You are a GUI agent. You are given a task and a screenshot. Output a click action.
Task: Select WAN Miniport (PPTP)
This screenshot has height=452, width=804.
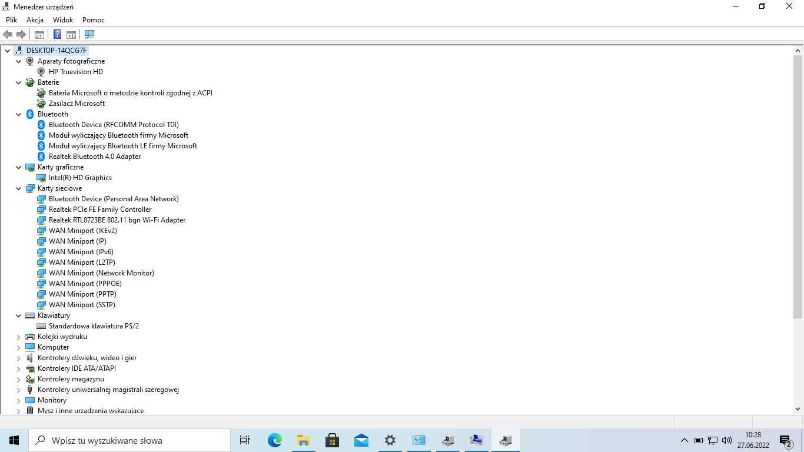82,294
